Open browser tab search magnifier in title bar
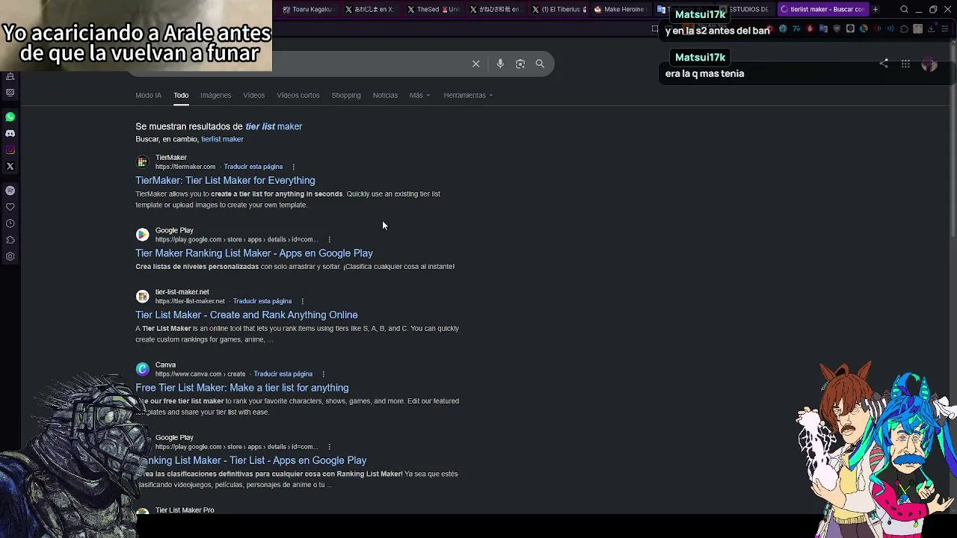The width and height of the screenshot is (957, 538). click(904, 10)
